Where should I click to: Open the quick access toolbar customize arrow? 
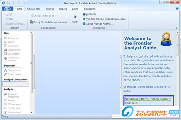[x=24, y=3]
